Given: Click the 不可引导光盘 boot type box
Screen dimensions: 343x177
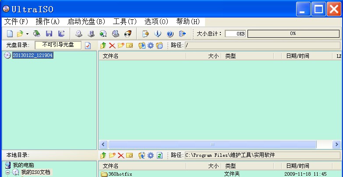Looking at the screenshot, I should pyautogui.click(x=58, y=45).
